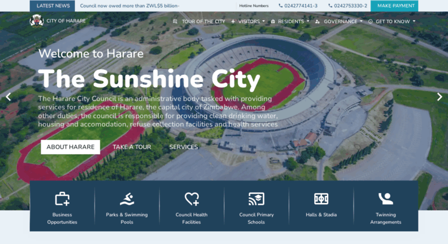Click the map icon before Tour of the City

tap(175, 21)
